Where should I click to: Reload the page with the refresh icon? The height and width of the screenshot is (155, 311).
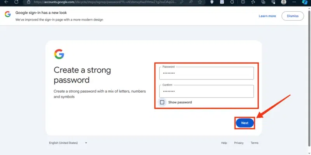point(16,2)
